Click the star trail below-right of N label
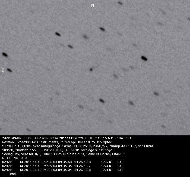 [x=102, y=29]
